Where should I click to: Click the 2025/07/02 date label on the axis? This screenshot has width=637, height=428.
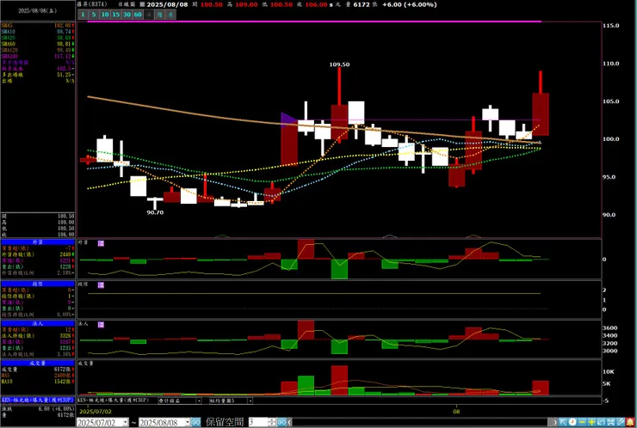coord(96,412)
